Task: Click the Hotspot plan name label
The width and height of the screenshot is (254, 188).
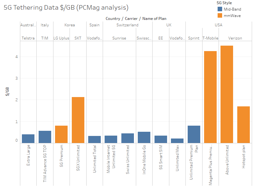Action: 243,157
